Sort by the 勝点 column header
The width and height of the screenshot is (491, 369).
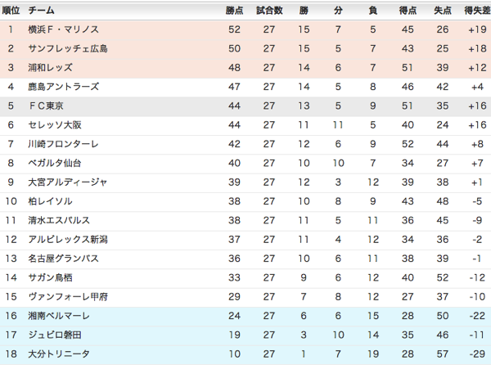point(235,11)
